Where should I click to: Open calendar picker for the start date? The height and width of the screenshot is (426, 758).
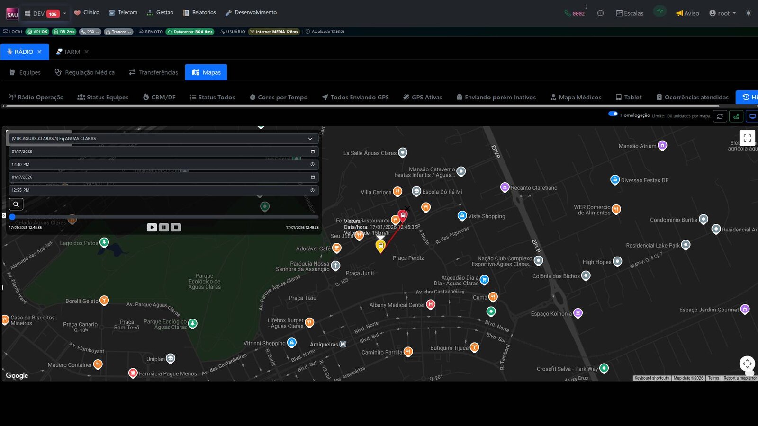(x=313, y=151)
